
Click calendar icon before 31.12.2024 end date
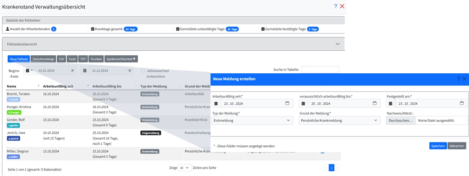pyautogui.click(x=85, y=71)
